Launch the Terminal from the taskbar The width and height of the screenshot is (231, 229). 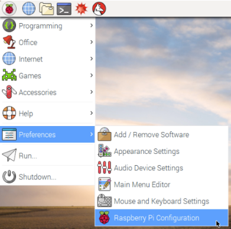click(x=64, y=9)
